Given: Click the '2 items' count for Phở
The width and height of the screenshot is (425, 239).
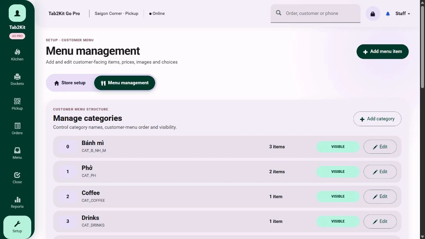Looking at the screenshot, I should pos(277,172).
